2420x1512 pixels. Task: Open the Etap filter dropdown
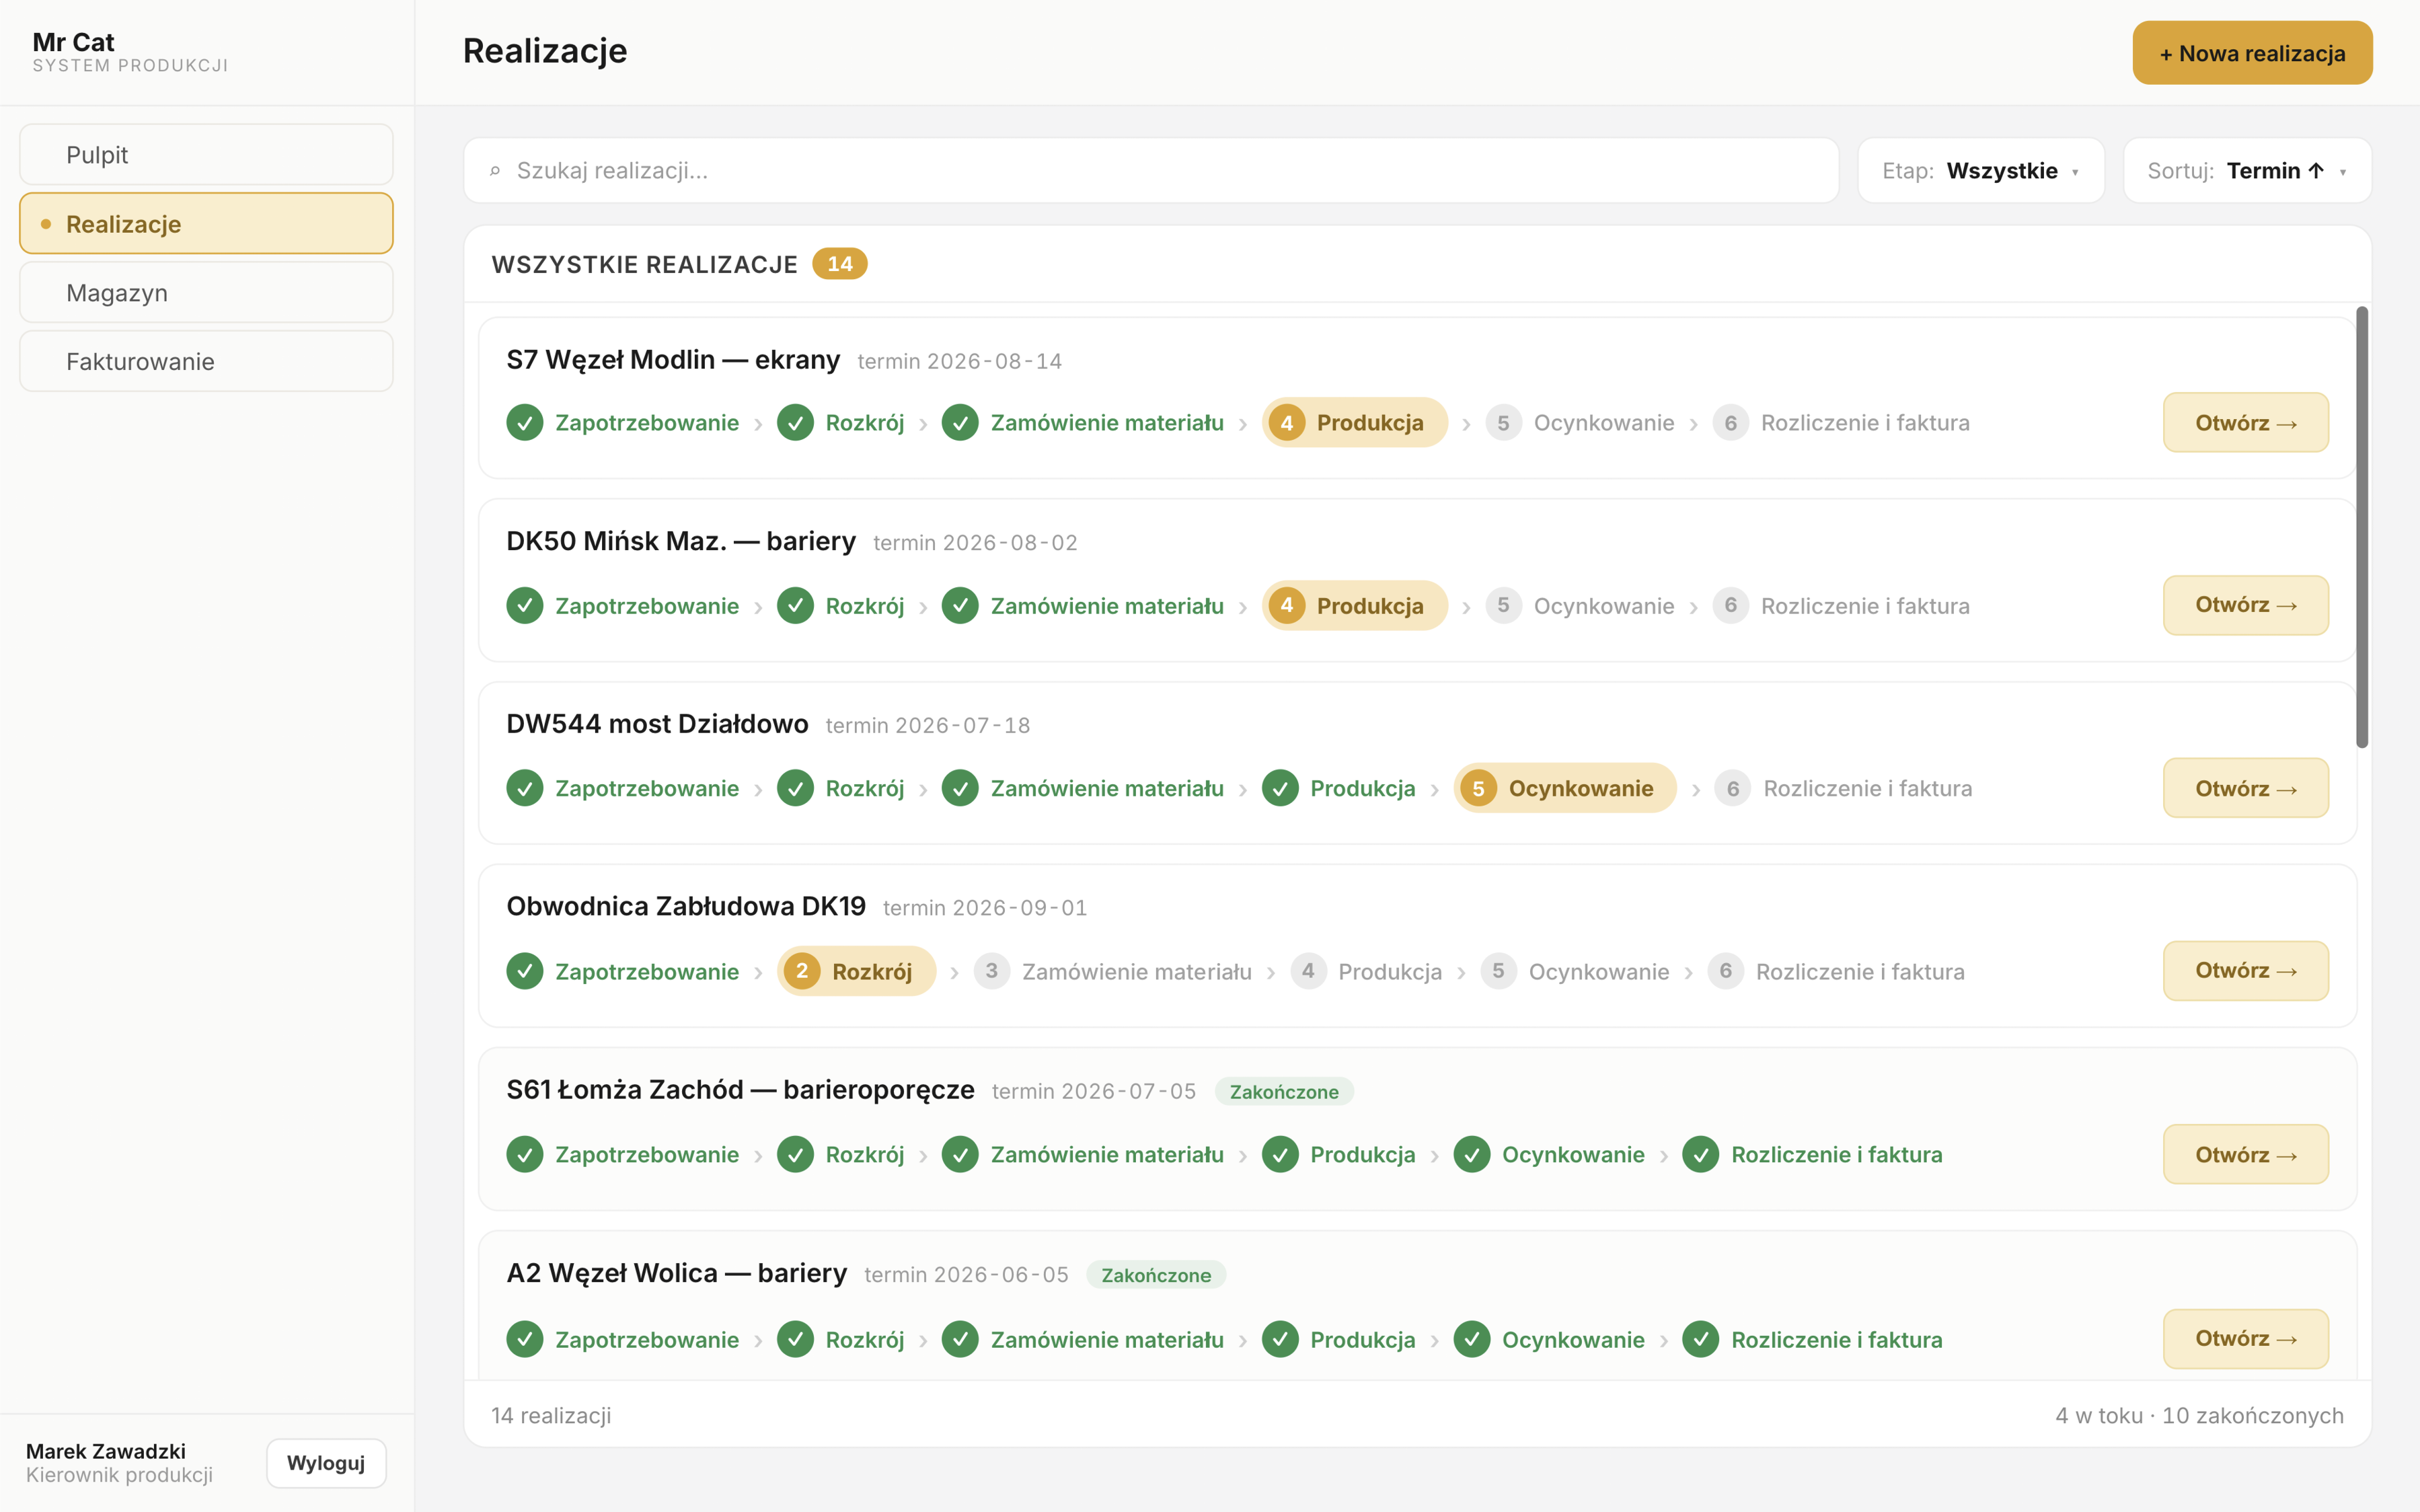point(1980,170)
